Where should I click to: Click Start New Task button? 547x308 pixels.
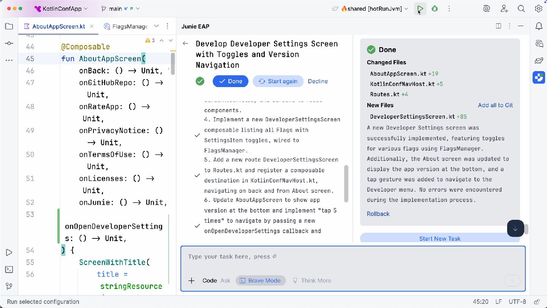(440, 238)
